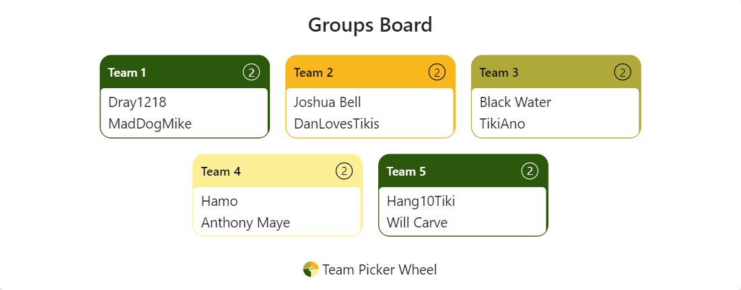
Task: Click on Joshua Bell's name
Action: (x=328, y=102)
